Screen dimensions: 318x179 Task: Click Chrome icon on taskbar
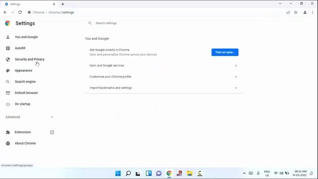pos(169,174)
